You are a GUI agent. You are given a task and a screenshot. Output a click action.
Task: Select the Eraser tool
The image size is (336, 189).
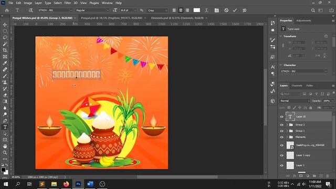click(5, 95)
